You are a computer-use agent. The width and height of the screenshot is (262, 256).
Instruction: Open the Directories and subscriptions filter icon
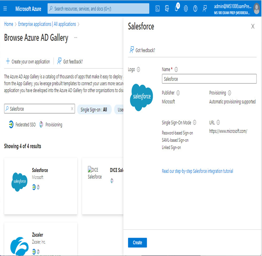coord(167,8)
